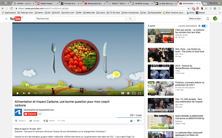Viewport: 222px width, 138px height.
Task: Open the Loisirs bookmark folder
Action: coord(101,13)
